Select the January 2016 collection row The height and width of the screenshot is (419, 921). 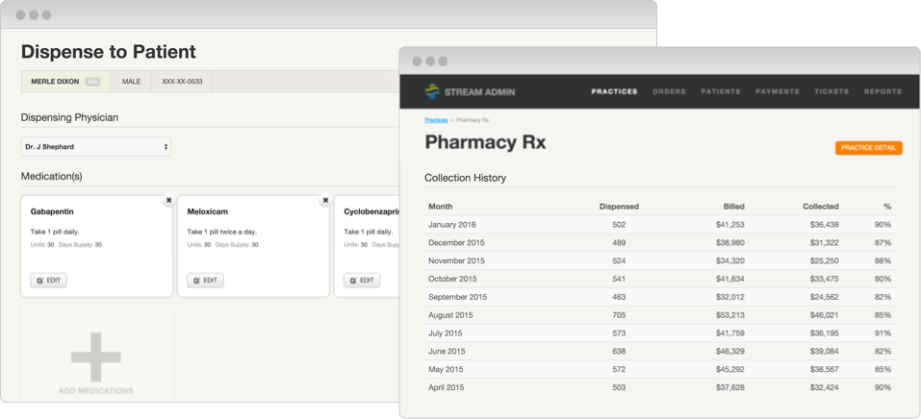point(659,224)
